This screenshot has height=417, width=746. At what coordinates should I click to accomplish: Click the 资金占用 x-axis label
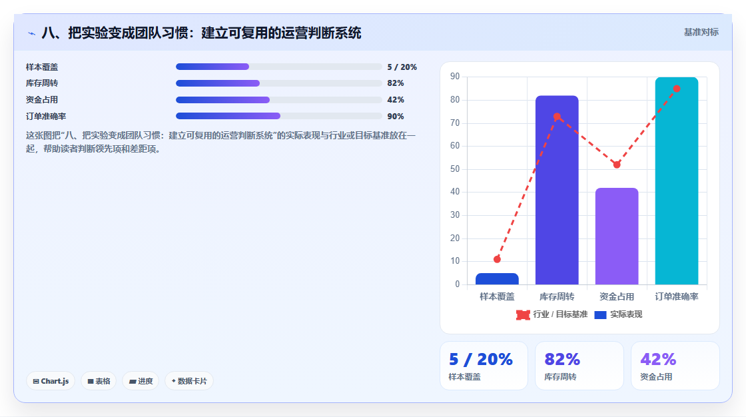pyautogui.click(x=617, y=296)
